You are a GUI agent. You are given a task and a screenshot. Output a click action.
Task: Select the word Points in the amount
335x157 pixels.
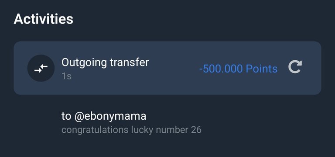(262, 69)
